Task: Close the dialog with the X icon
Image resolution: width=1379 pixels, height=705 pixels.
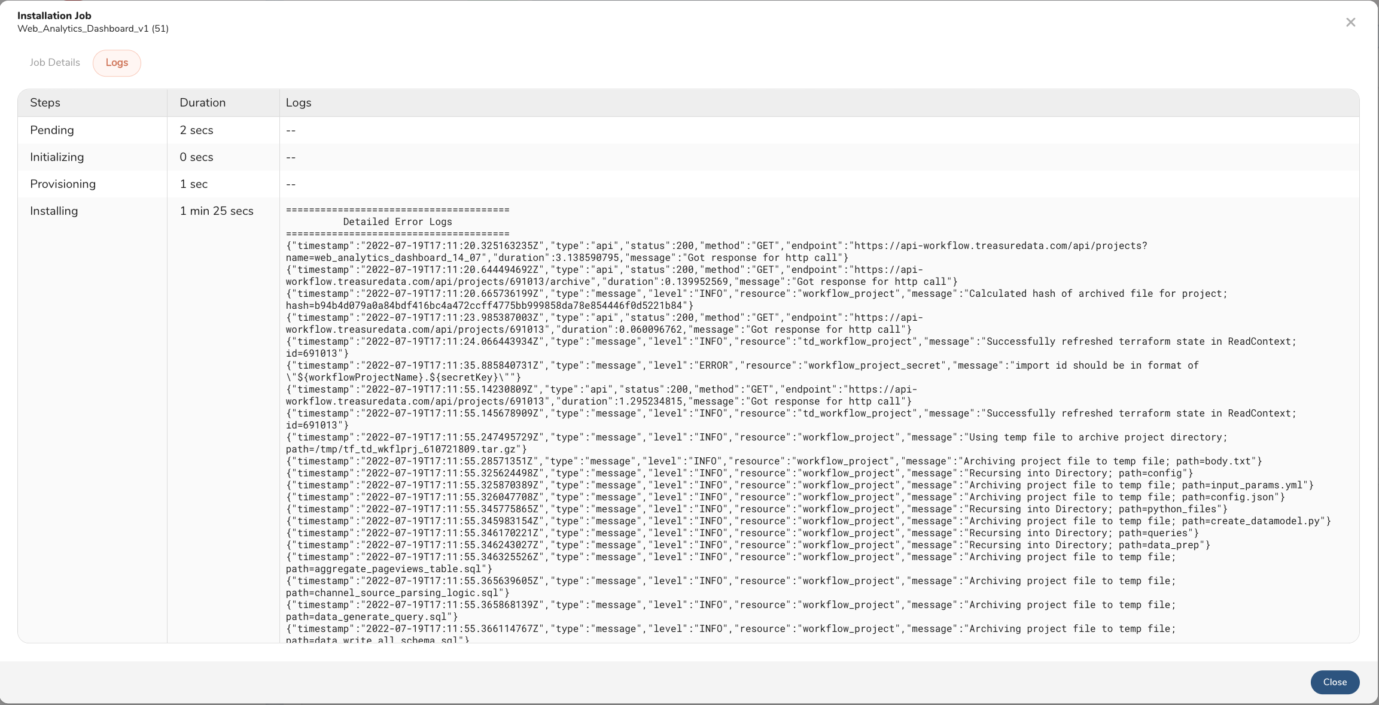Action: coord(1350,22)
